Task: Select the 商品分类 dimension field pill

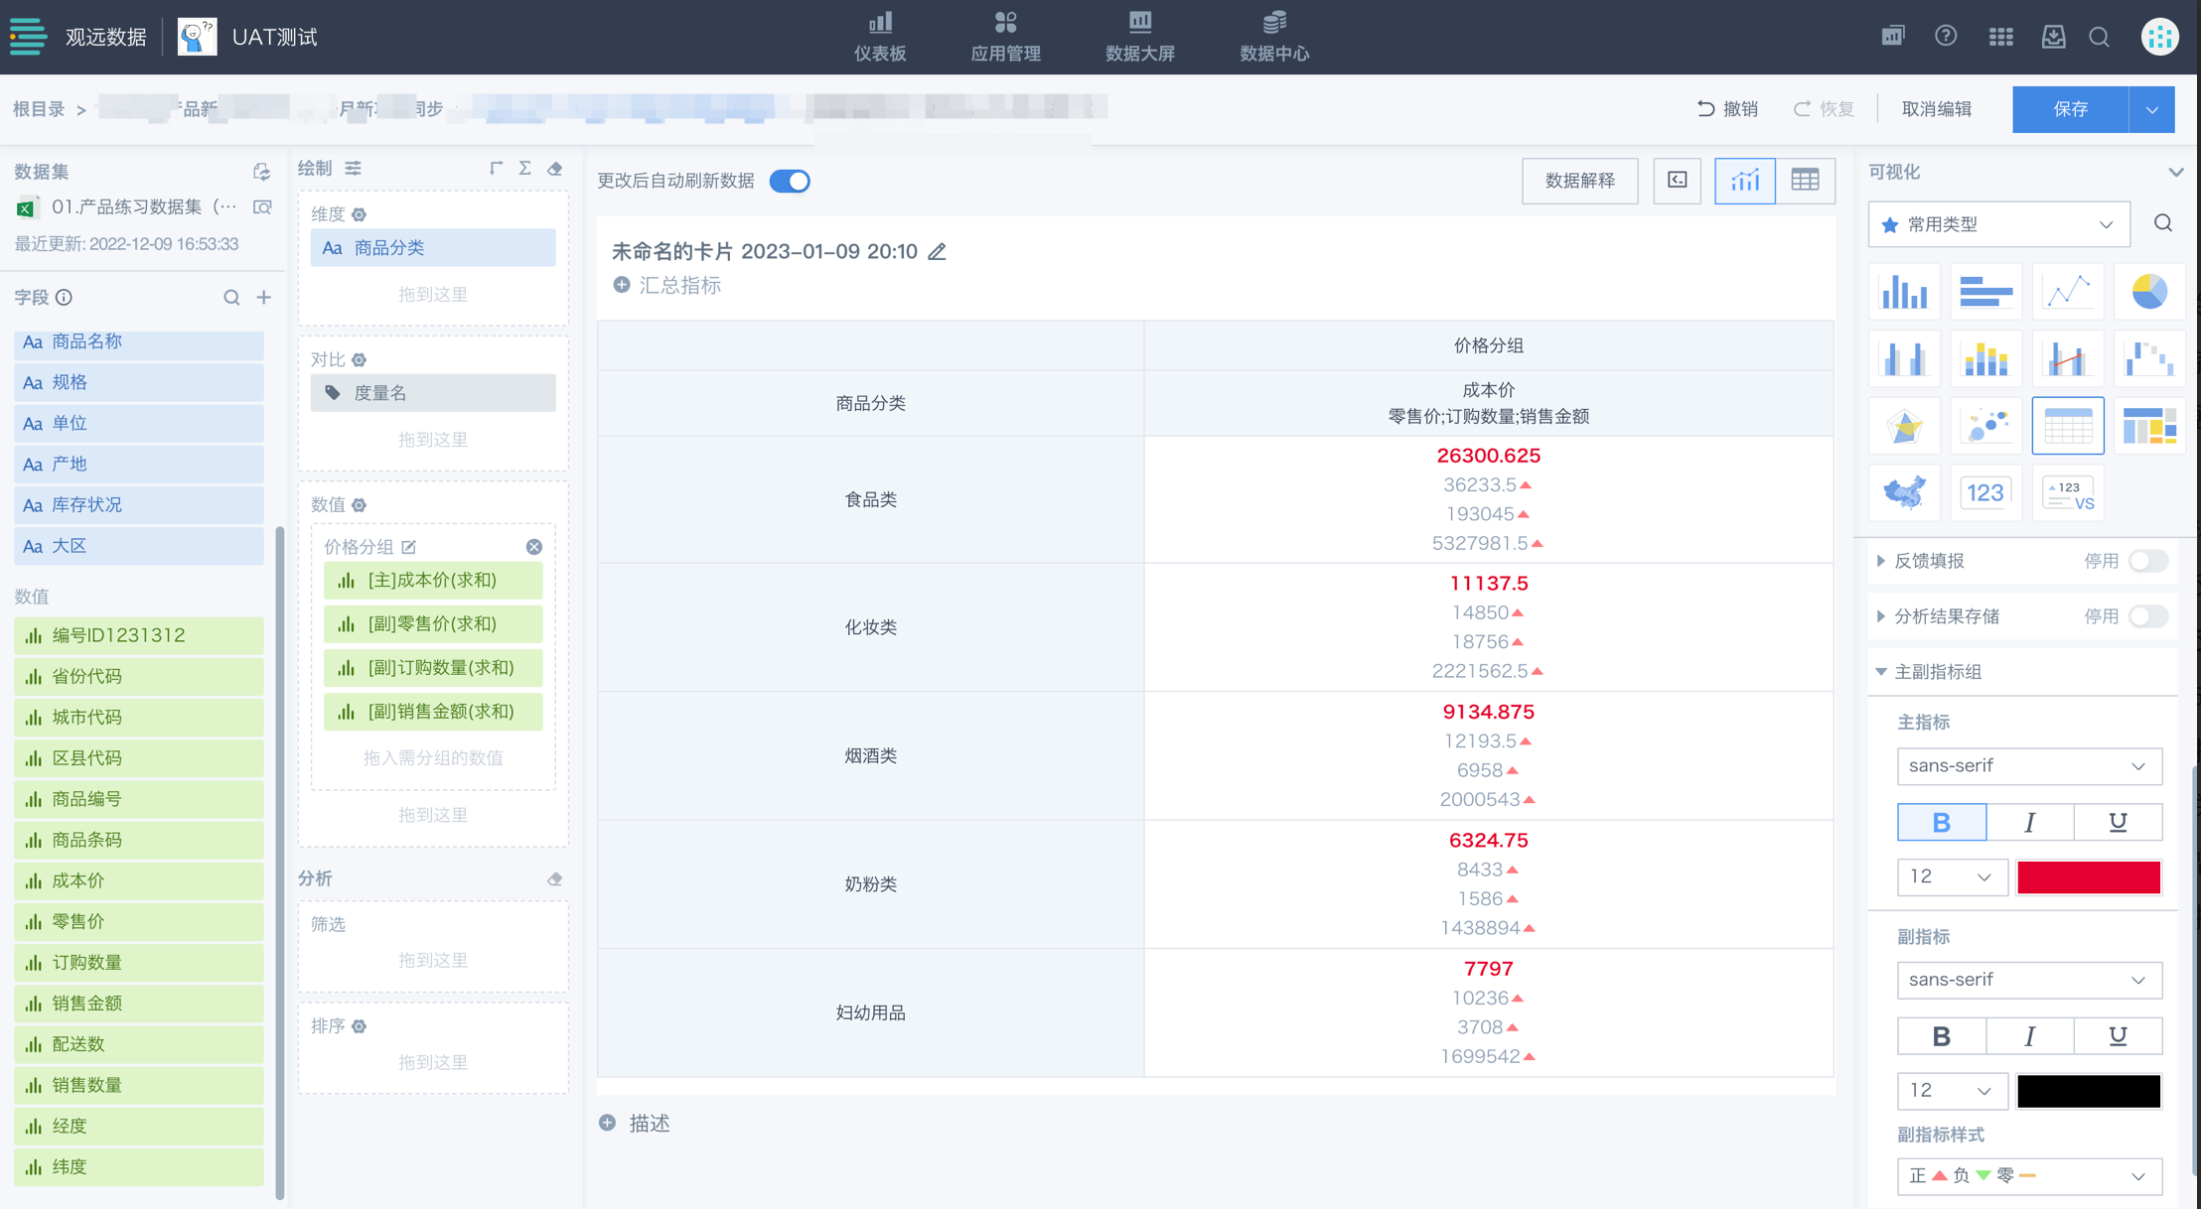Action: click(433, 248)
